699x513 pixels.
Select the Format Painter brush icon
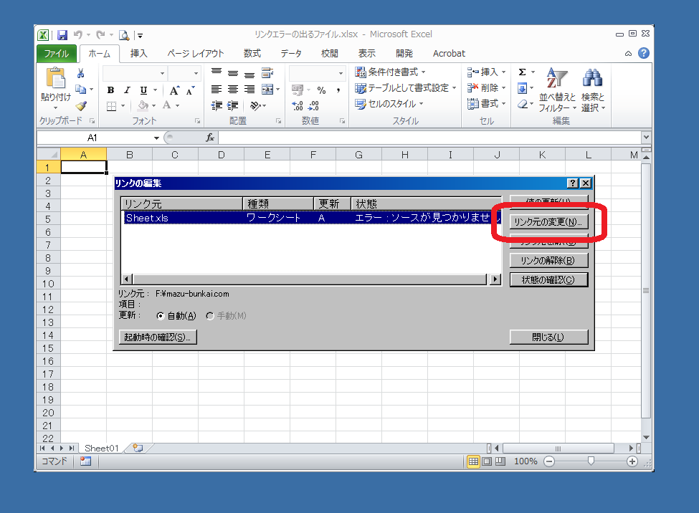(81, 106)
